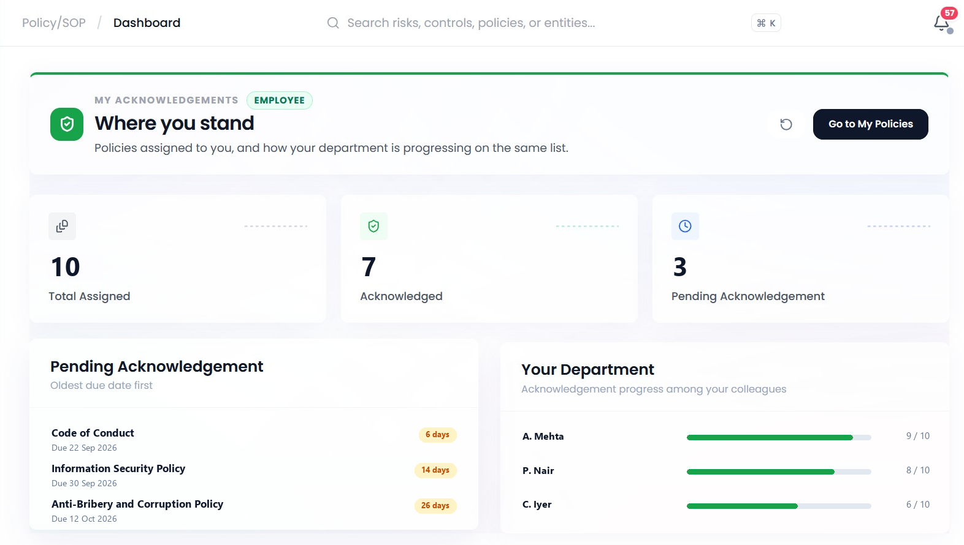Click the search magnifier icon
The width and height of the screenshot is (964, 545).
tap(333, 23)
